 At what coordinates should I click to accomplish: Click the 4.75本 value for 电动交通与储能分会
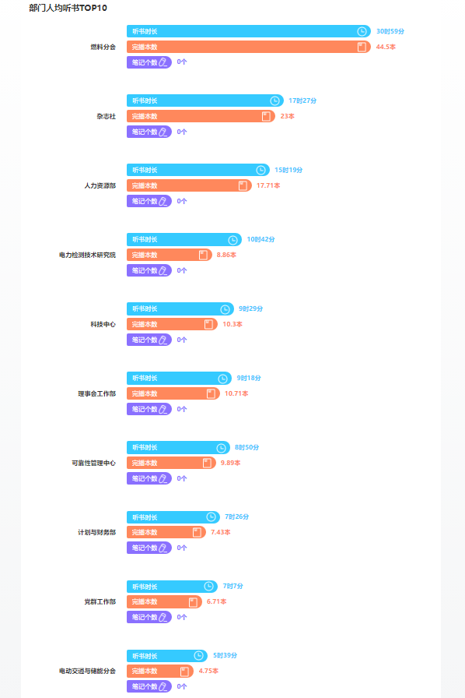pos(208,671)
